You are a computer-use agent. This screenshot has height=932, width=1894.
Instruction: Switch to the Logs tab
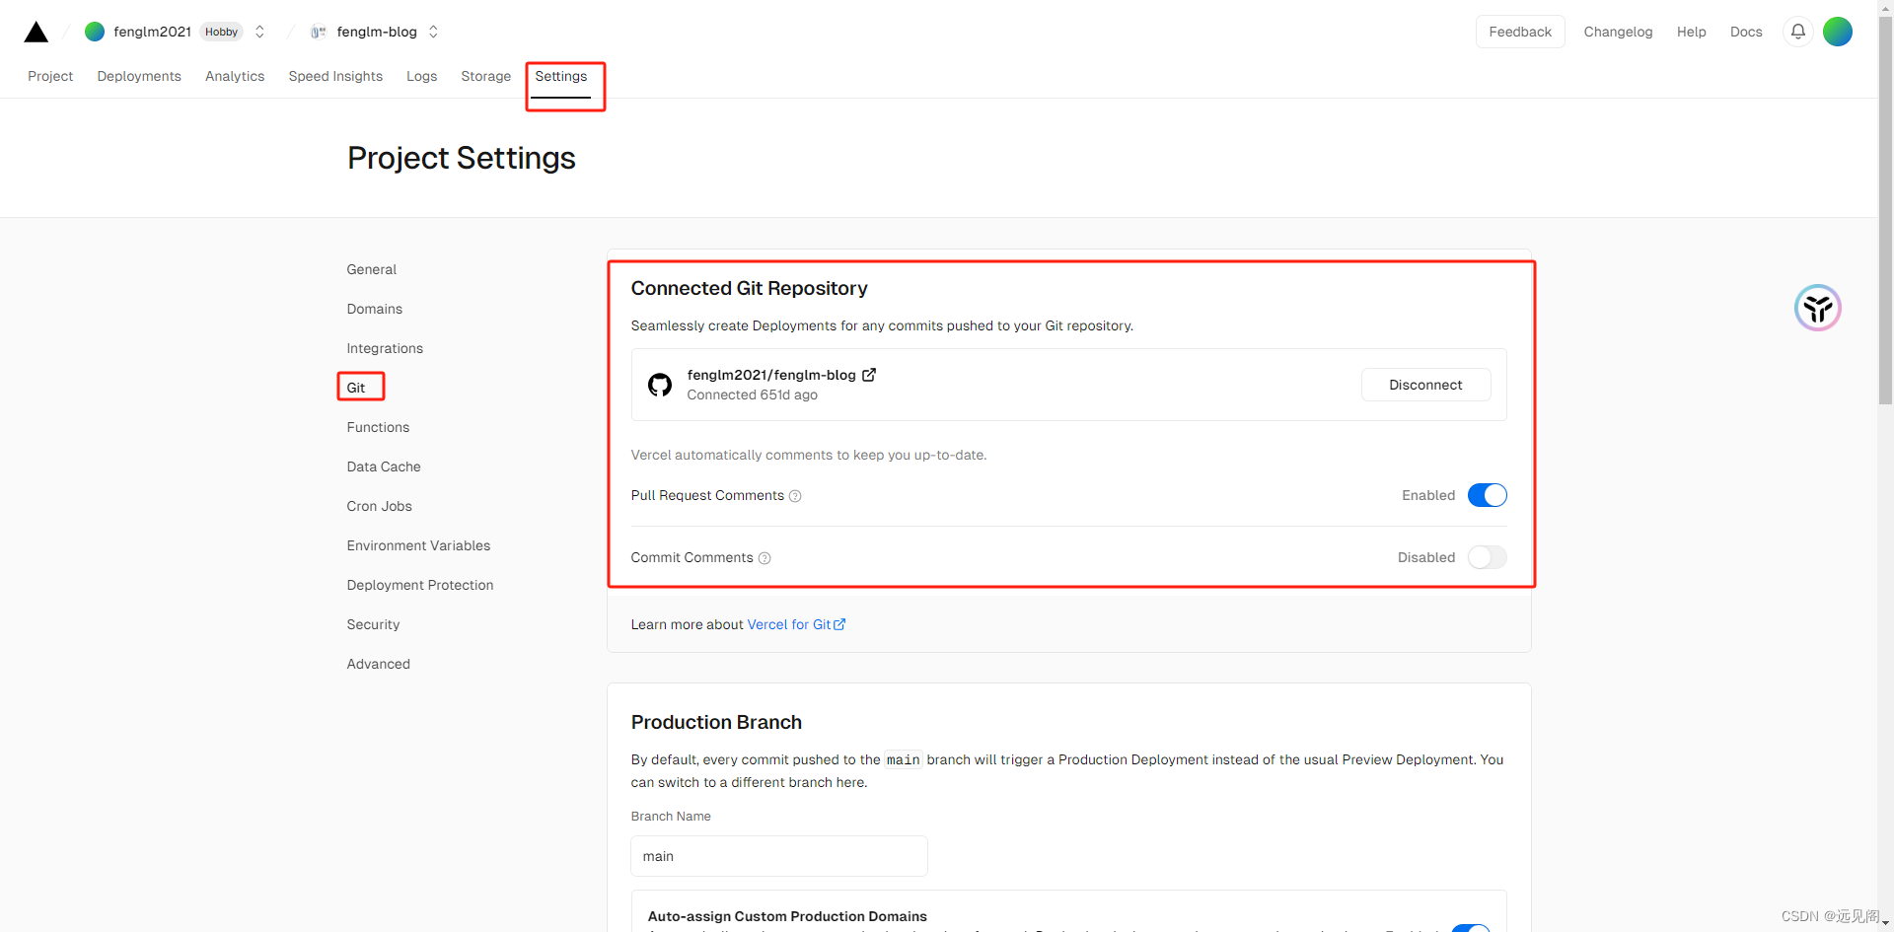(421, 76)
